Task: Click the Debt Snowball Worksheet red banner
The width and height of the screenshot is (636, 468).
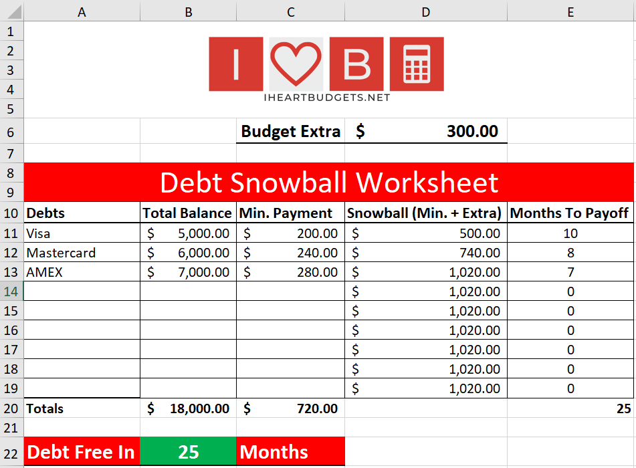Action: click(x=328, y=183)
